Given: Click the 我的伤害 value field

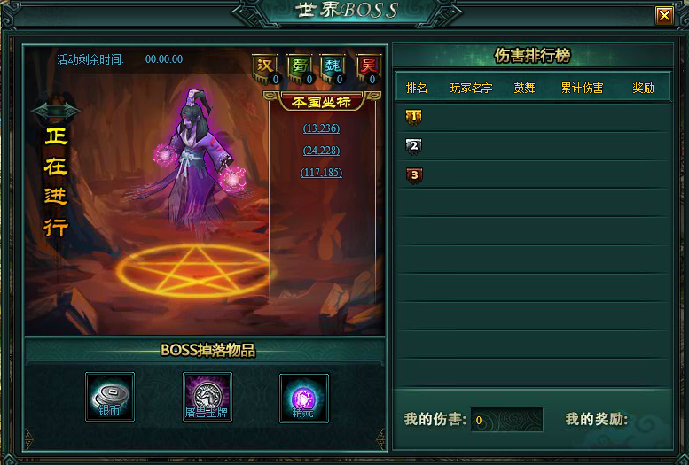Looking at the screenshot, I should pos(506,420).
